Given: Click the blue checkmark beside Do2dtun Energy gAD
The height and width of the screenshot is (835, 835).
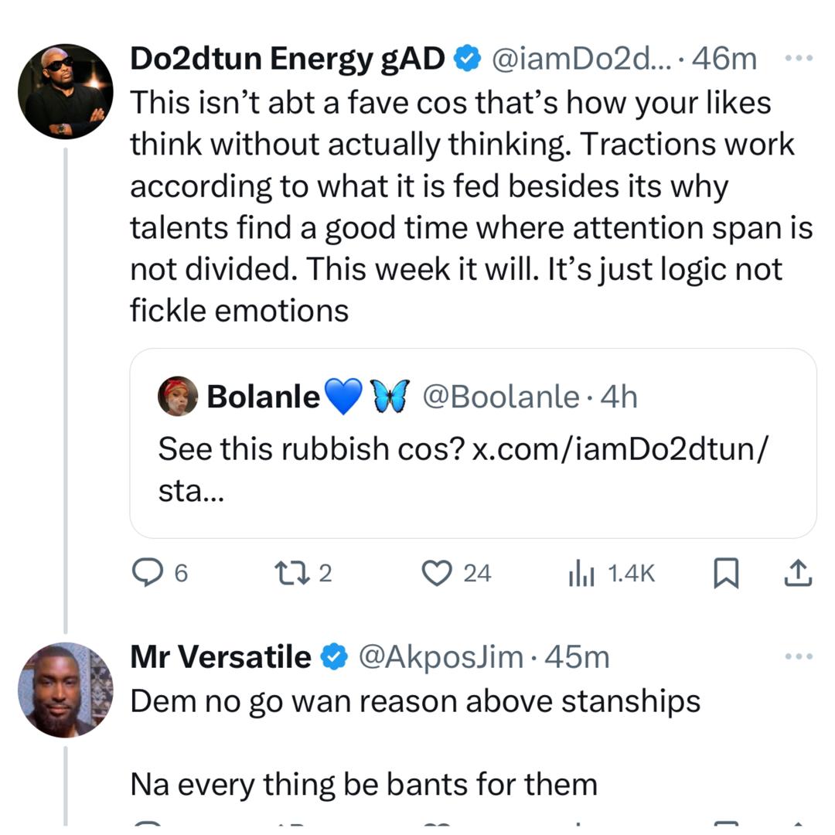Looking at the screenshot, I should [466, 57].
